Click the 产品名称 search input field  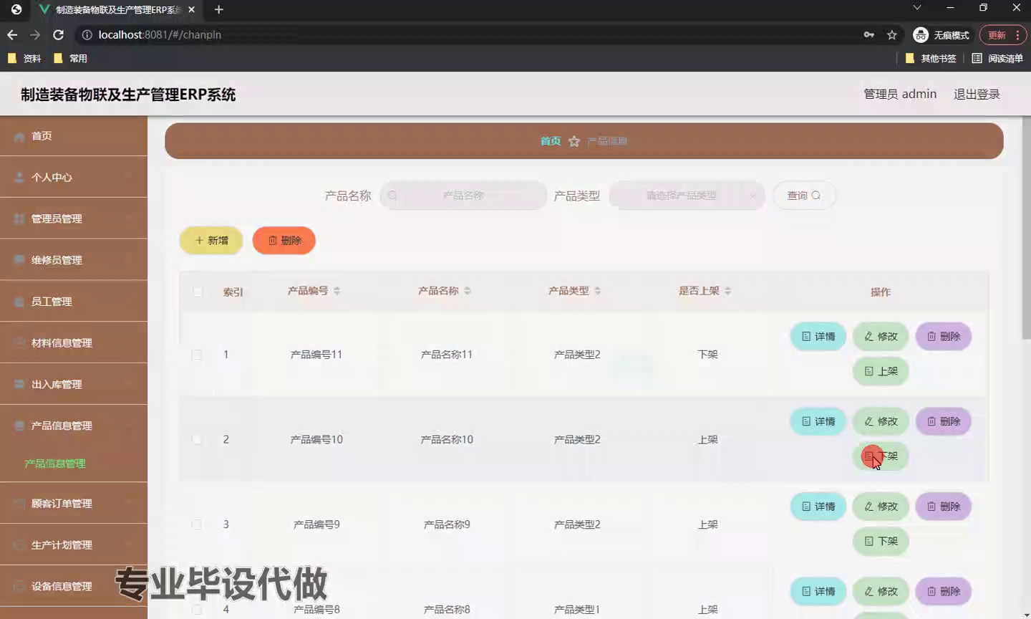pyautogui.click(x=463, y=196)
